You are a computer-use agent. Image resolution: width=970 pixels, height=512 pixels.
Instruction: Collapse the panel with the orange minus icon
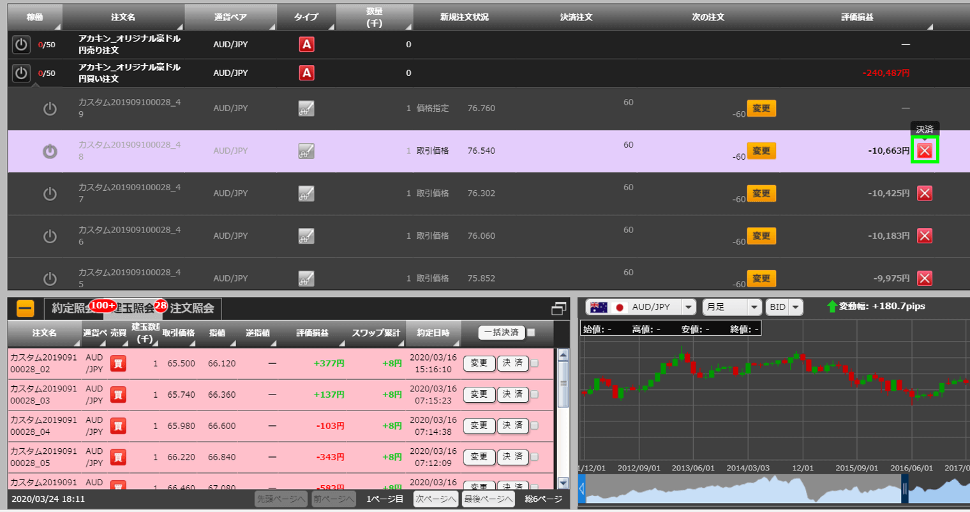pos(25,308)
